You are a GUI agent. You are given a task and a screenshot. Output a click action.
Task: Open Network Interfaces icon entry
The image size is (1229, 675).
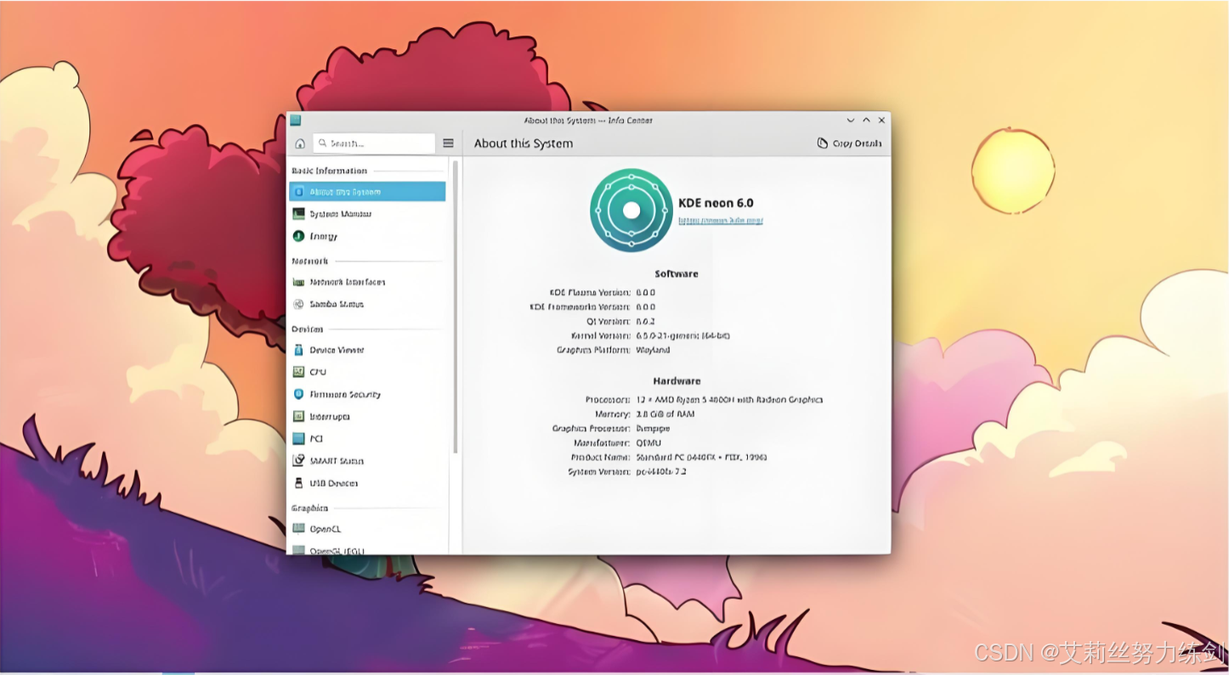click(x=299, y=282)
